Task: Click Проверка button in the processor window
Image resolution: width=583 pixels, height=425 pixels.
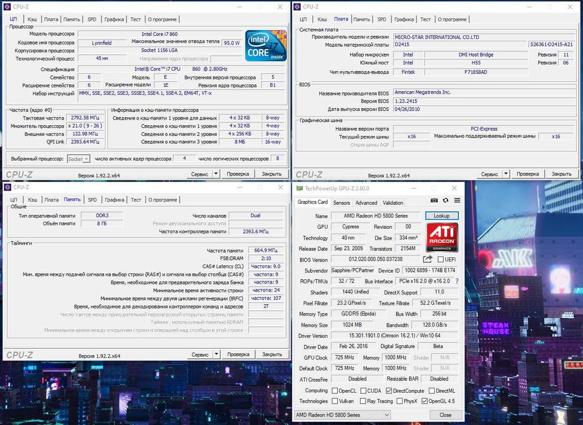Action: click(238, 174)
